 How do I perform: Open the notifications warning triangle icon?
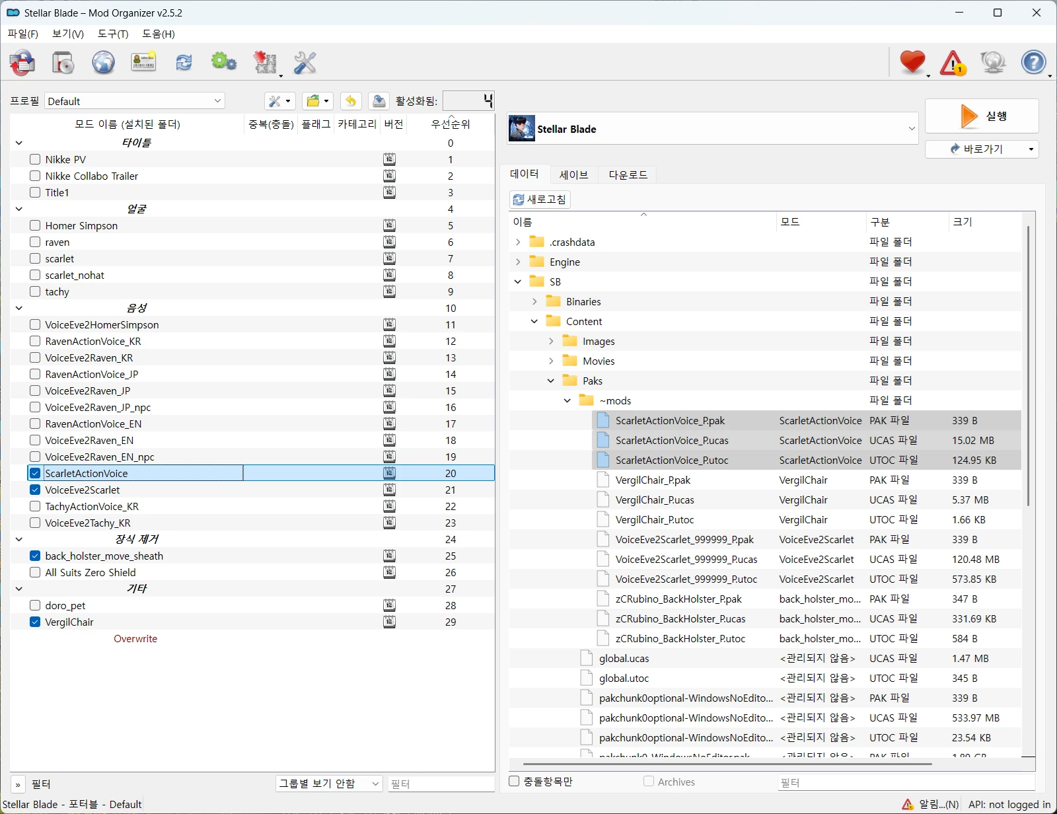point(953,63)
